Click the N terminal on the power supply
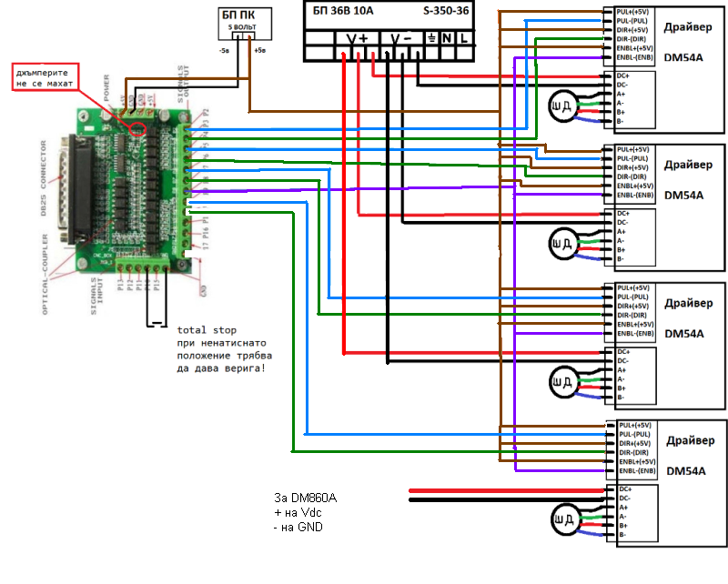The width and height of the screenshot is (728, 584). coord(447,39)
